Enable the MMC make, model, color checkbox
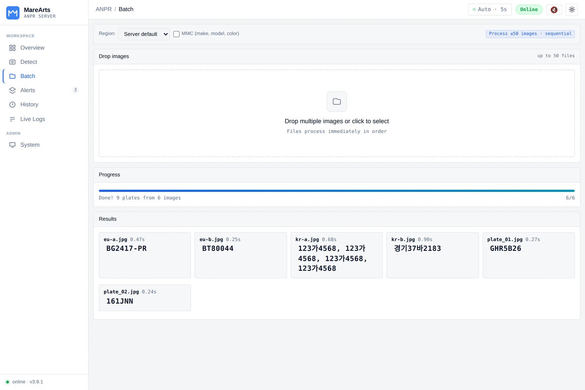585x390 pixels. click(x=176, y=34)
